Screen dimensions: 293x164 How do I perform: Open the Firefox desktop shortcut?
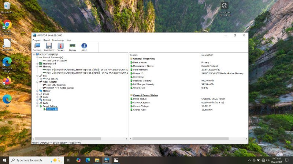(x=7, y=82)
